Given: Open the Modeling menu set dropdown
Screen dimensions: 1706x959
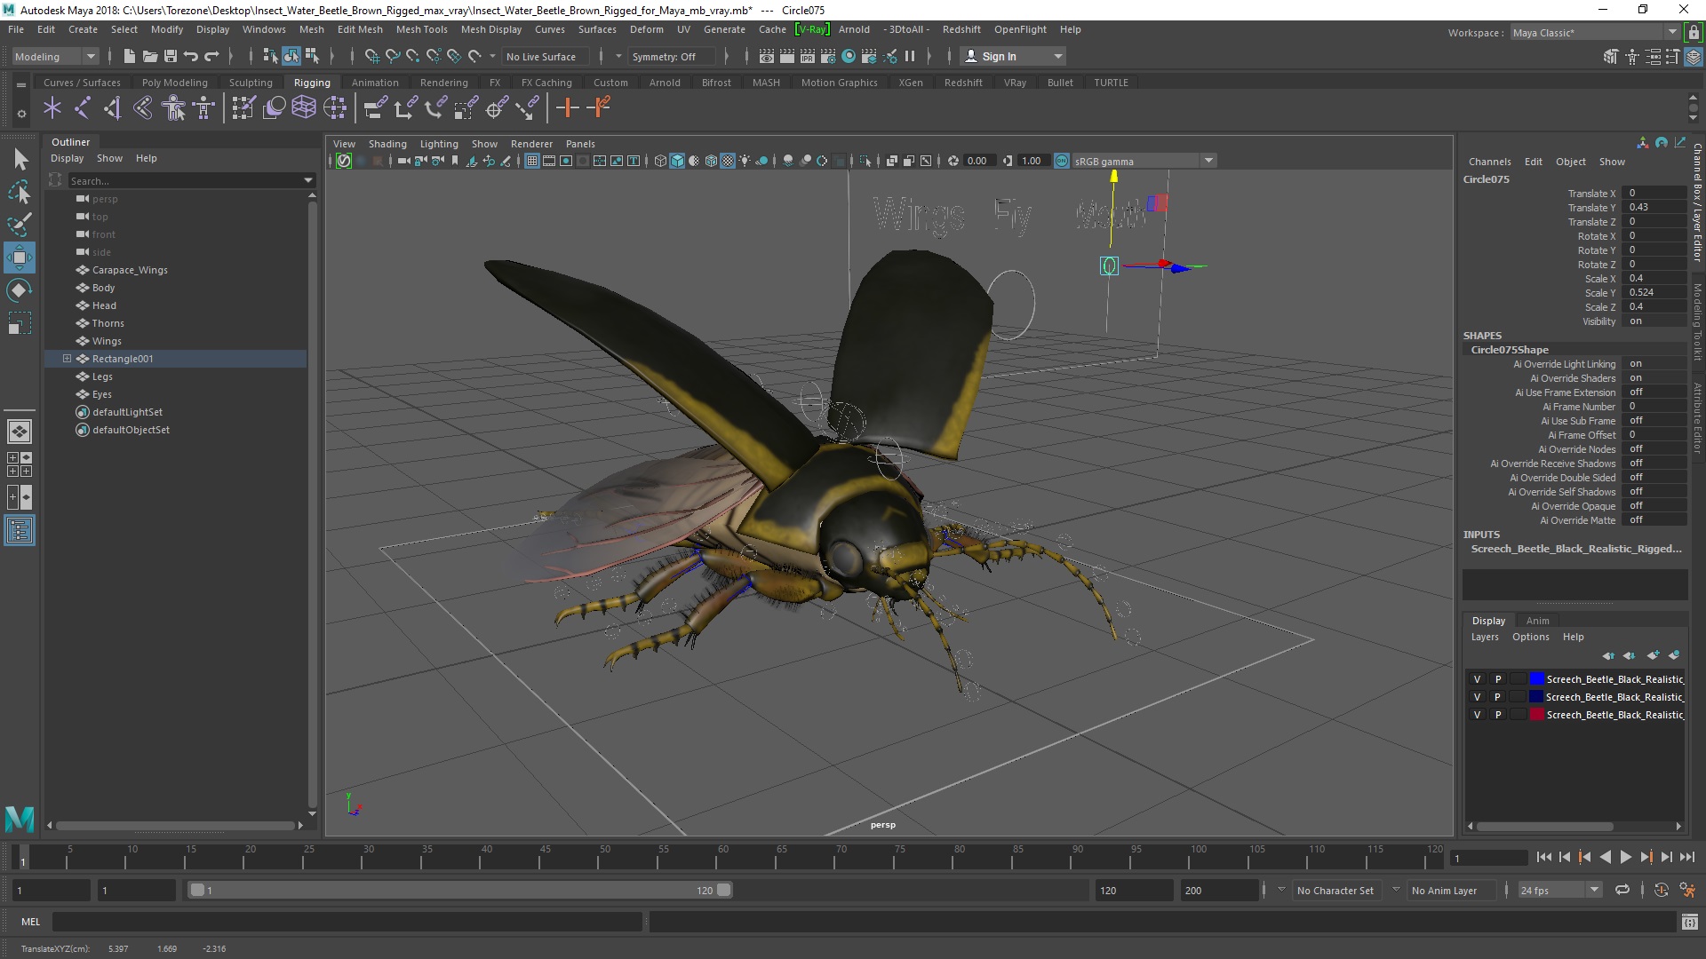Looking at the screenshot, I should [55, 56].
